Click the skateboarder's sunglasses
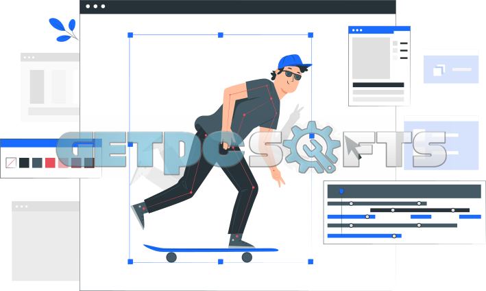 click(x=293, y=75)
